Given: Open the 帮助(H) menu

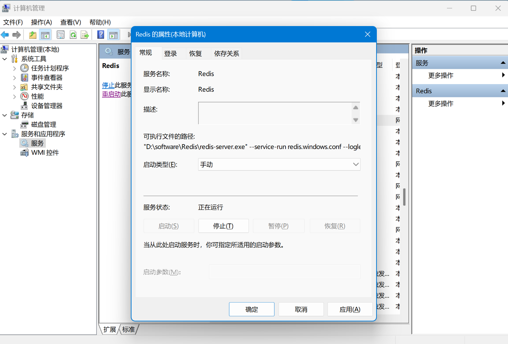Looking at the screenshot, I should click(x=100, y=22).
